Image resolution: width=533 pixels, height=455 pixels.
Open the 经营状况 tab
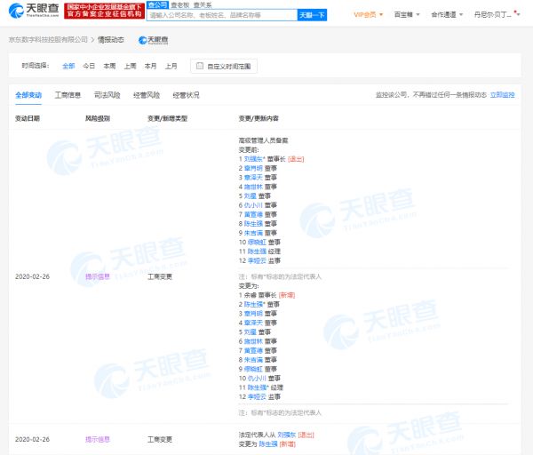[x=185, y=94]
